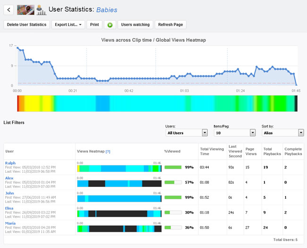Click John's views heatmap bar

click(x=119, y=199)
